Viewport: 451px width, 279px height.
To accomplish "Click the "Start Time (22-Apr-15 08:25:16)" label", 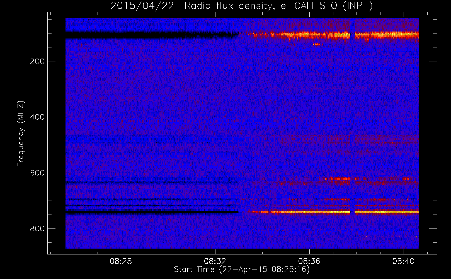I will click(242, 270).
